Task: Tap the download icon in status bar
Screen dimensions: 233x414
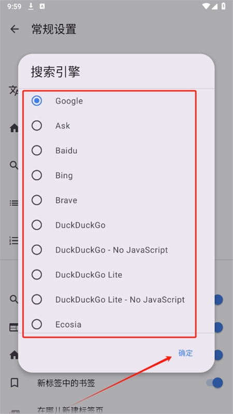Action: [31, 6]
